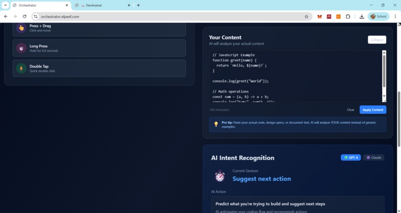The height and width of the screenshot is (213, 401).
Task: Click the pointing hand gesture icon
Action: click(21, 28)
